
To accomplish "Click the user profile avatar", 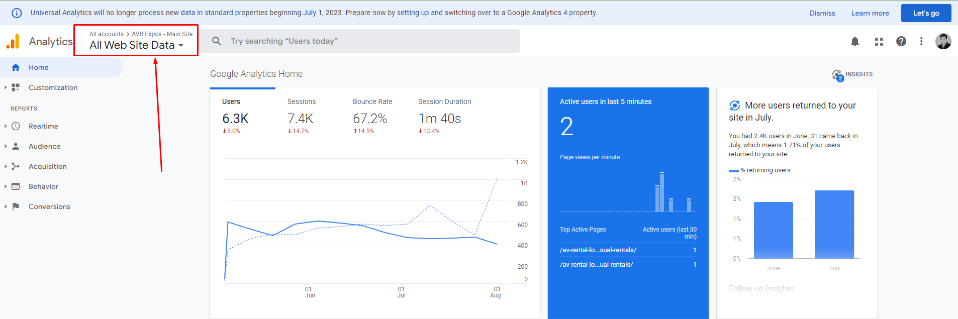I will click(943, 41).
